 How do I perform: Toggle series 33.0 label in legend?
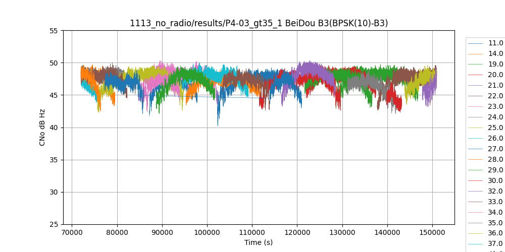(496, 202)
